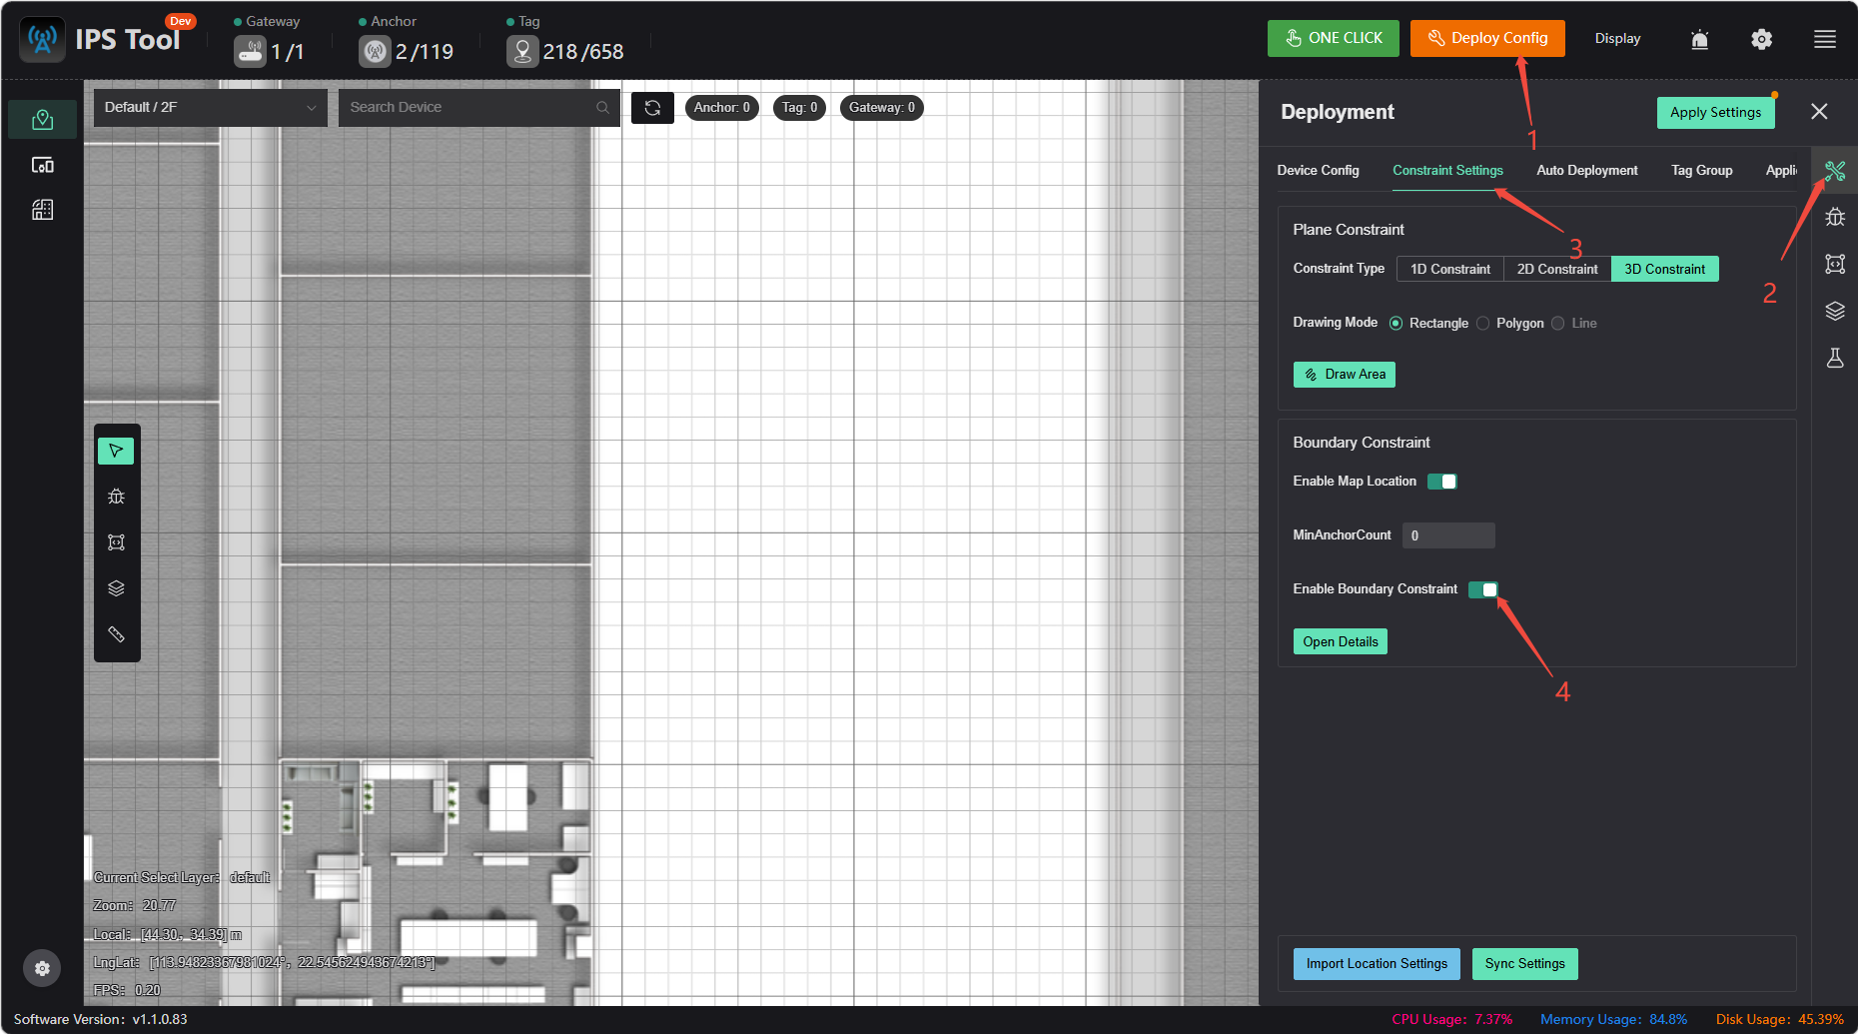Select the bug tool in map toolbar

tap(116, 497)
